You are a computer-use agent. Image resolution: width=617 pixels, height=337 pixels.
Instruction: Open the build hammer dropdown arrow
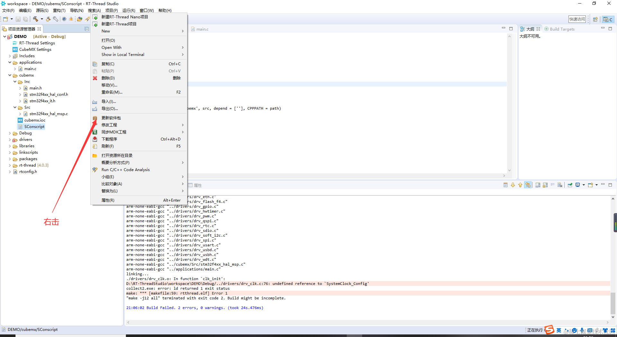pyautogui.click(x=42, y=19)
